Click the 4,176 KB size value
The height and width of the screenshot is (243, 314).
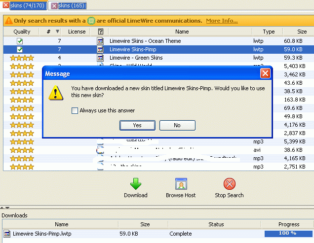(295, 125)
